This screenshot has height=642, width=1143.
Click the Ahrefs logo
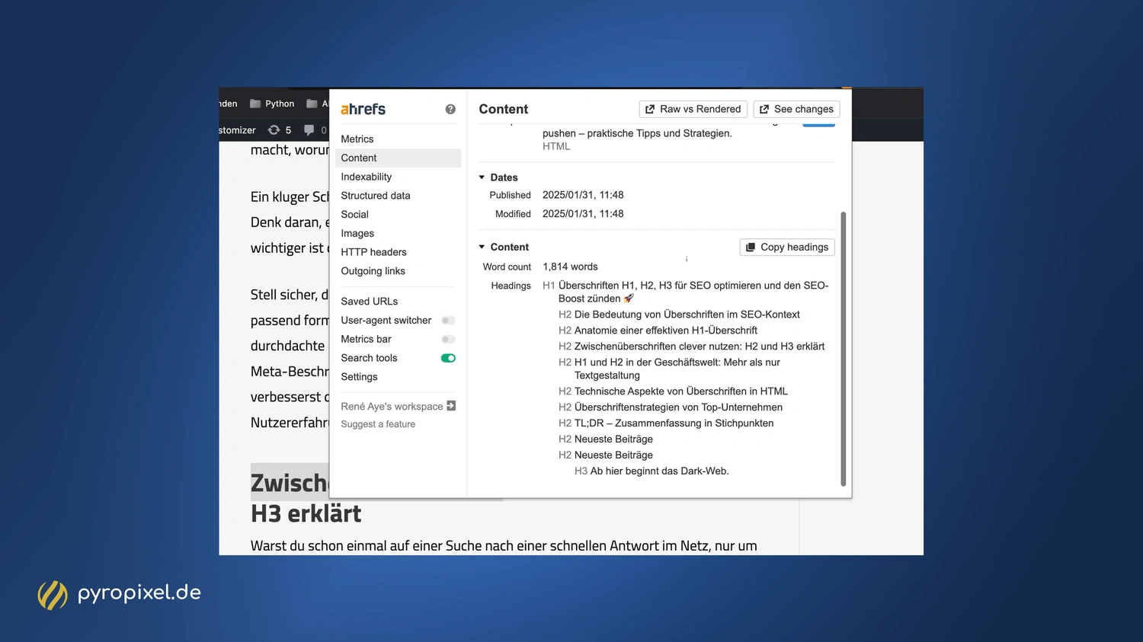pyautogui.click(x=363, y=109)
